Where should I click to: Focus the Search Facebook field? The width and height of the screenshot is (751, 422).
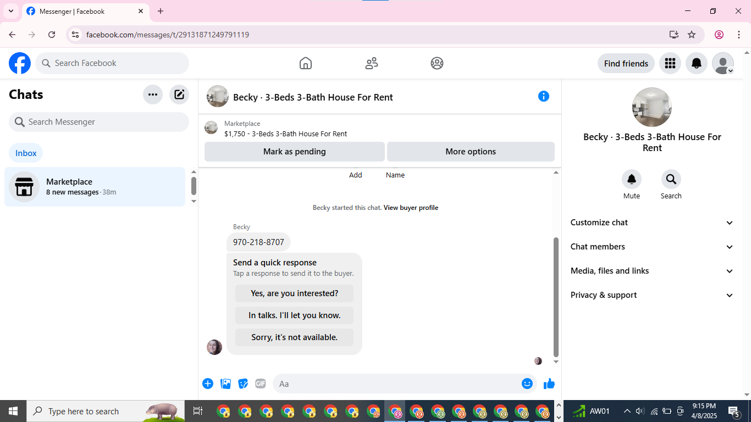click(112, 63)
